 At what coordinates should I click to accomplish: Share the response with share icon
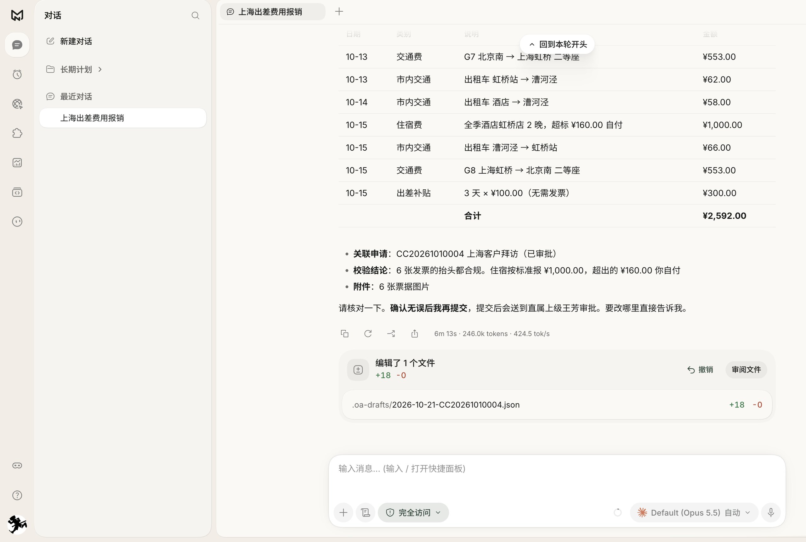point(414,333)
